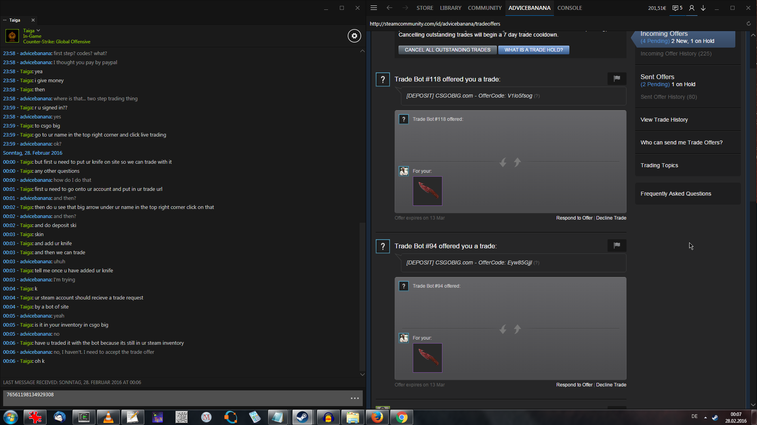Show hidden system tray icons
The image size is (757, 425).
click(x=705, y=417)
